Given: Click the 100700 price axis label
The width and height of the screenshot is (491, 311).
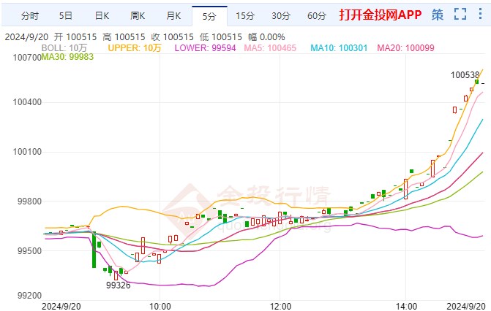Looking at the screenshot, I should point(27,58).
